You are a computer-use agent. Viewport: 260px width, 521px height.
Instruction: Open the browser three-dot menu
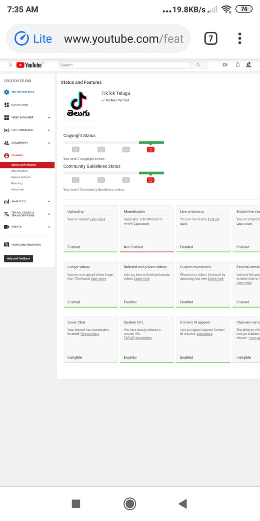pyautogui.click(x=240, y=39)
